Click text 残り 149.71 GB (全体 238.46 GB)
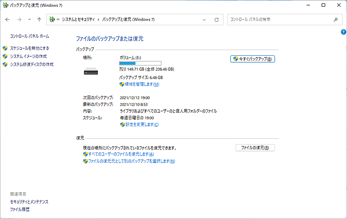 point(147,69)
